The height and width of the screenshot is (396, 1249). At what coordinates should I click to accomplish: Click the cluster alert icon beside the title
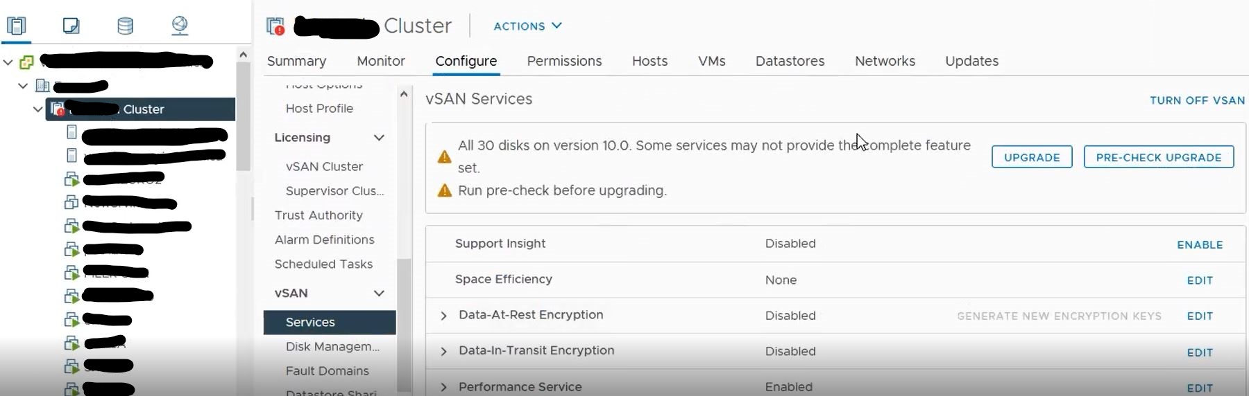pyautogui.click(x=275, y=26)
